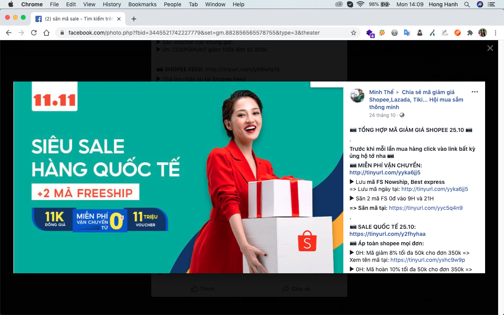
Task: Close the photo theater with the X
Action: [490, 48]
